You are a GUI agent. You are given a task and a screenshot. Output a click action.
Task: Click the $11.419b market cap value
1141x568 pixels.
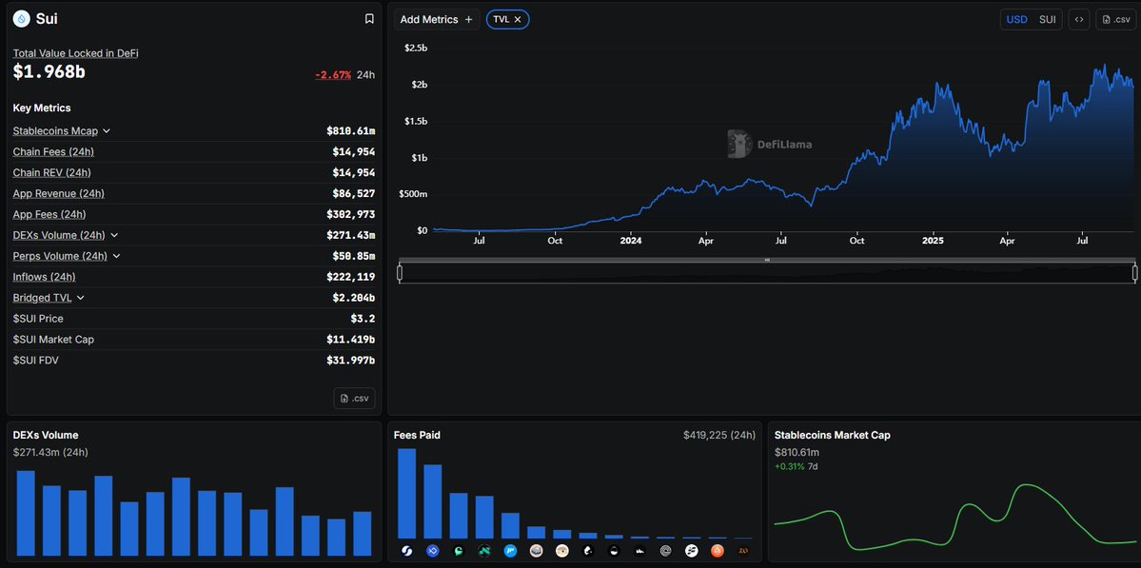(x=351, y=339)
